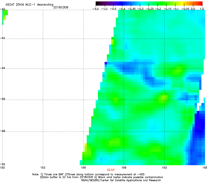This screenshot has height=182, width=207.
Task: Click the color bar label 1.0
Action: (x=202, y=9)
